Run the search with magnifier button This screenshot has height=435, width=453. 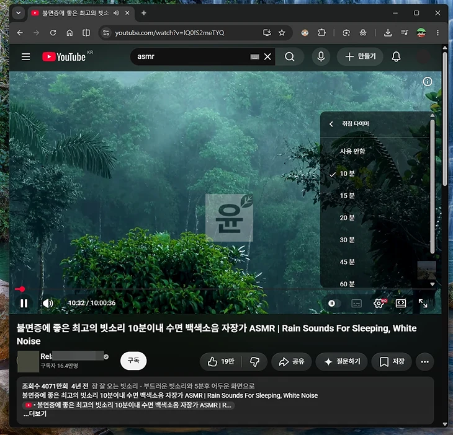click(x=289, y=56)
